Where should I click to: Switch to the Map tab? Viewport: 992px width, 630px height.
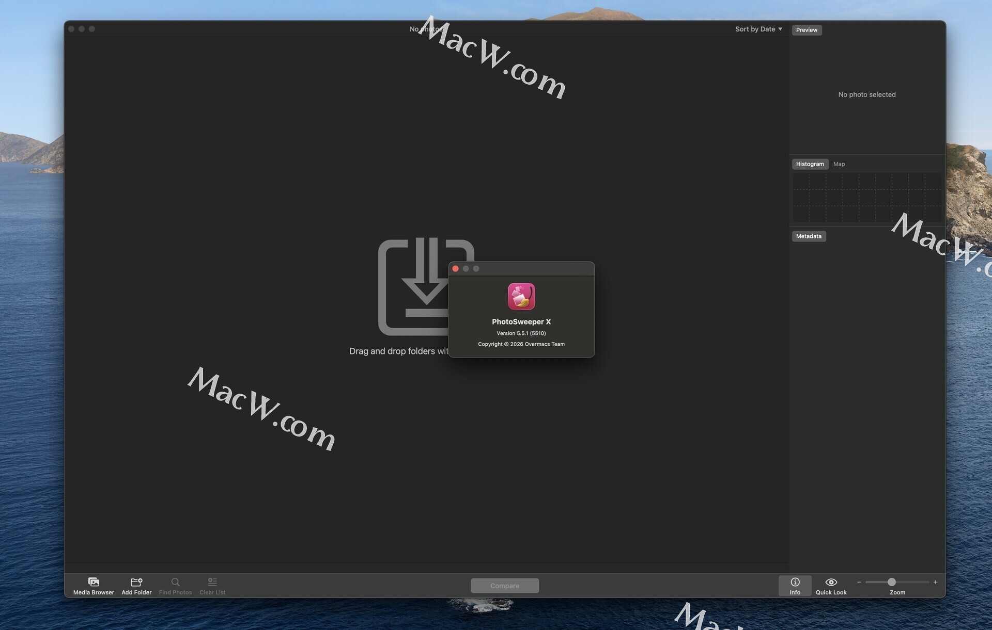(839, 164)
